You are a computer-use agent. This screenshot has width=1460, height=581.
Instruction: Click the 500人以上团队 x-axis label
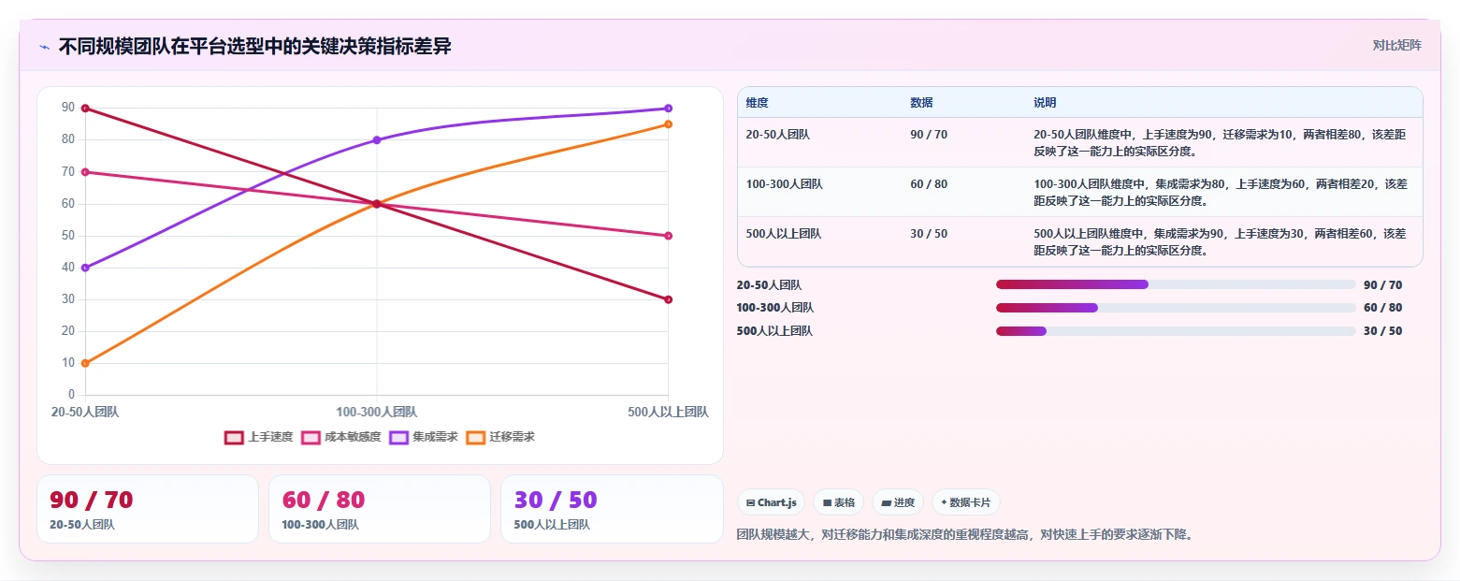[668, 412]
